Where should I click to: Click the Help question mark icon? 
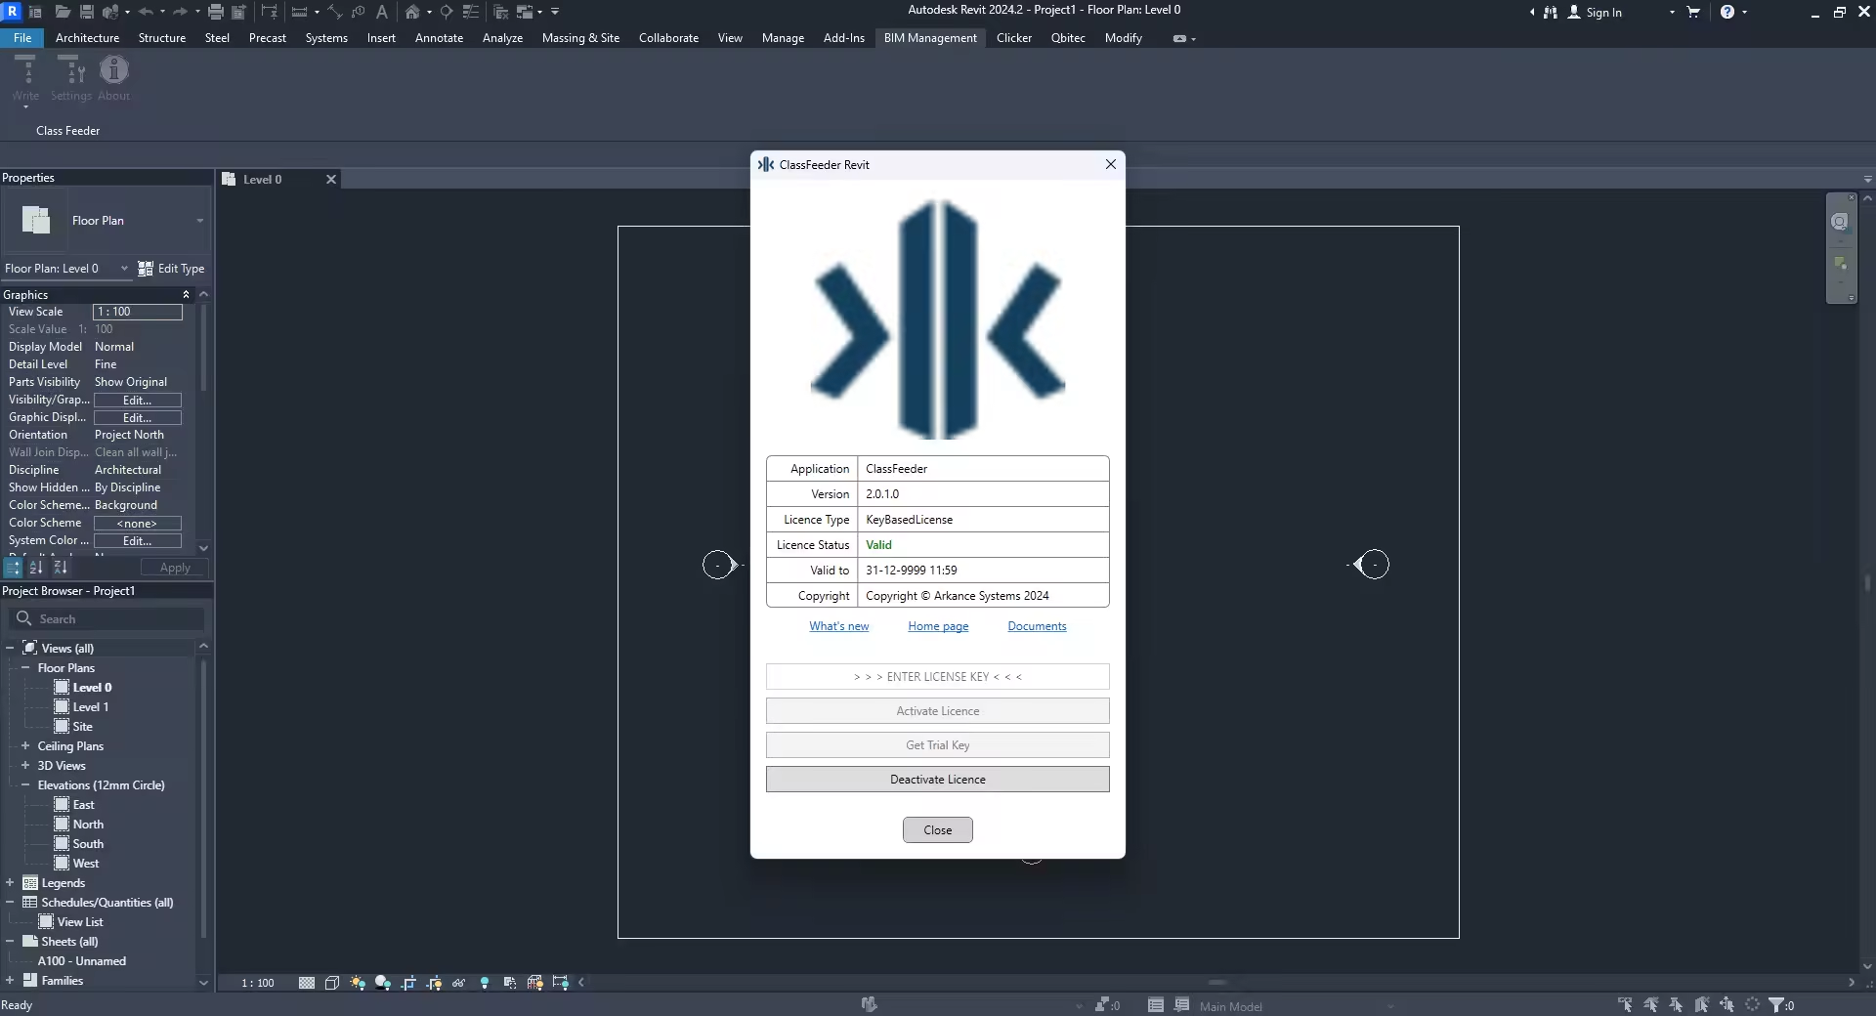click(x=1727, y=12)
